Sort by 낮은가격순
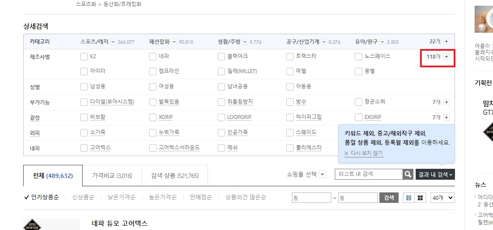Image resolution: width=493 pixels, height=230 pixels. [122, 198]
